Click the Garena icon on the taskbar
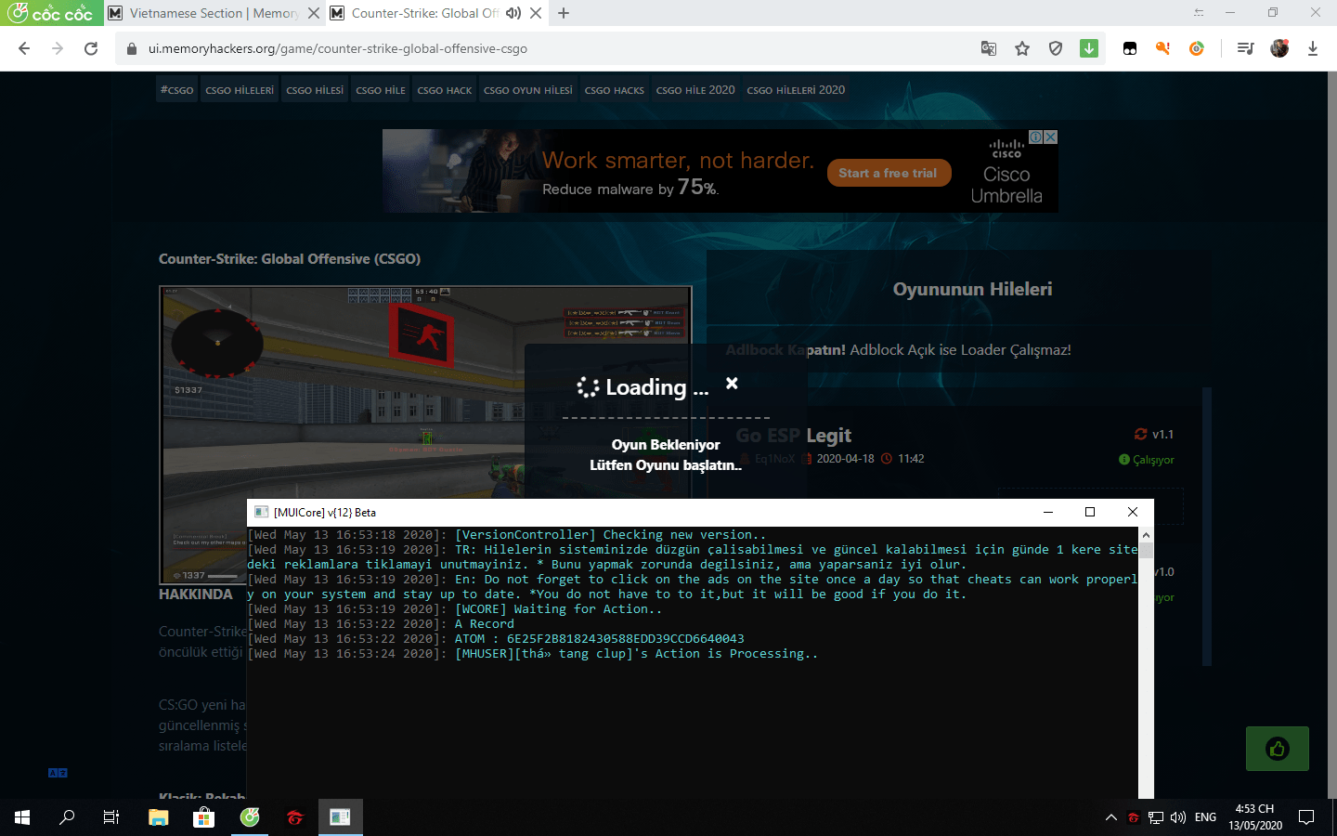This screenshot has height=836, width=1337. coord(295,817)
